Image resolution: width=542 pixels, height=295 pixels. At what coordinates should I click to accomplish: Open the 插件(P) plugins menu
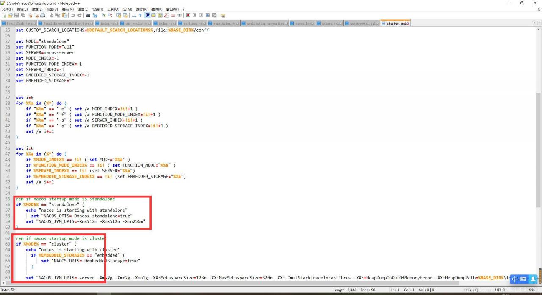tap(157, 9)
